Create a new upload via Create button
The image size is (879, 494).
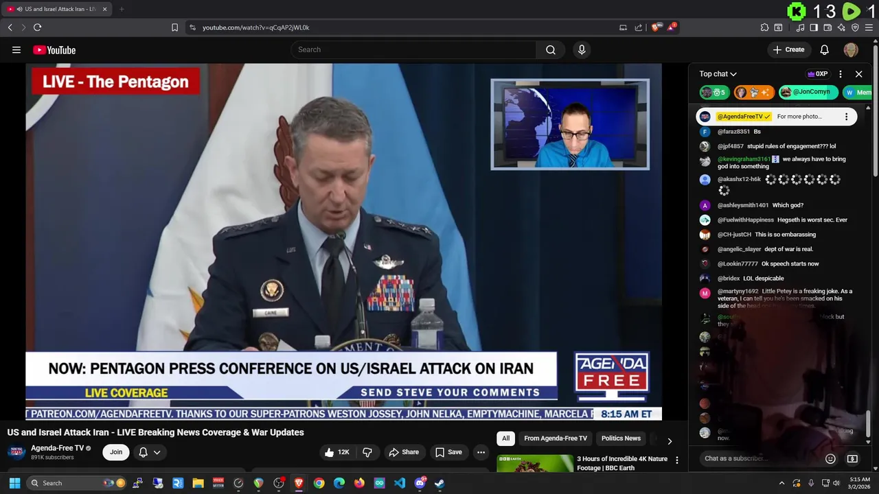(x=788, y=49)
